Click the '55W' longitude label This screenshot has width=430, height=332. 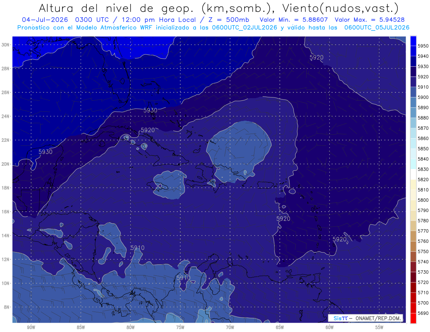point(379,327)
